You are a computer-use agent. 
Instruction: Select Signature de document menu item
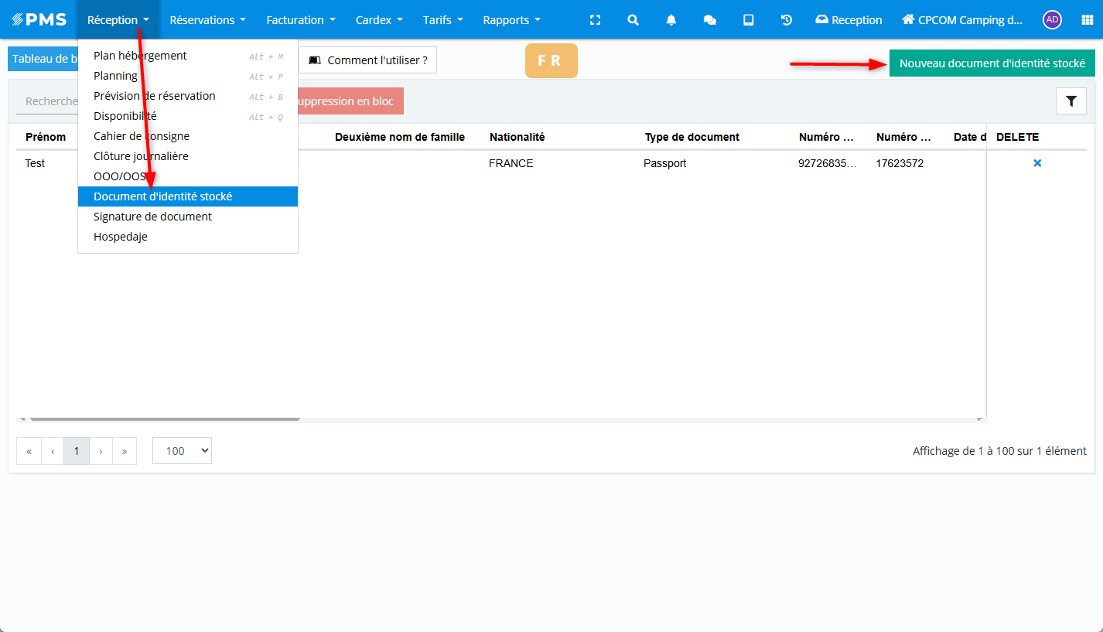[152, 217]
